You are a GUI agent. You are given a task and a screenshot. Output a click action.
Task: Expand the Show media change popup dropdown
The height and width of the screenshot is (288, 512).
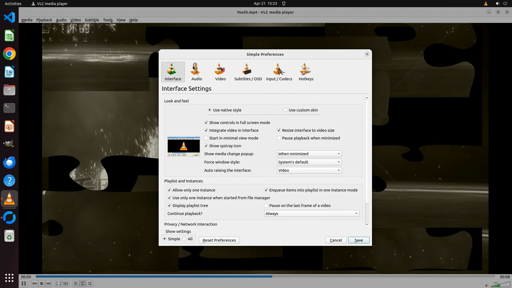click(x=309, y=154)
